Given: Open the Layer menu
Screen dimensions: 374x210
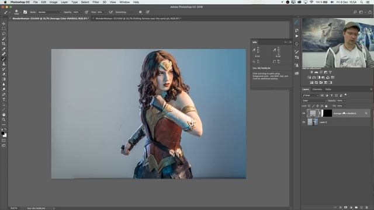Looking at the screenshot, I should pyautogui.click(x=64, y=2).
